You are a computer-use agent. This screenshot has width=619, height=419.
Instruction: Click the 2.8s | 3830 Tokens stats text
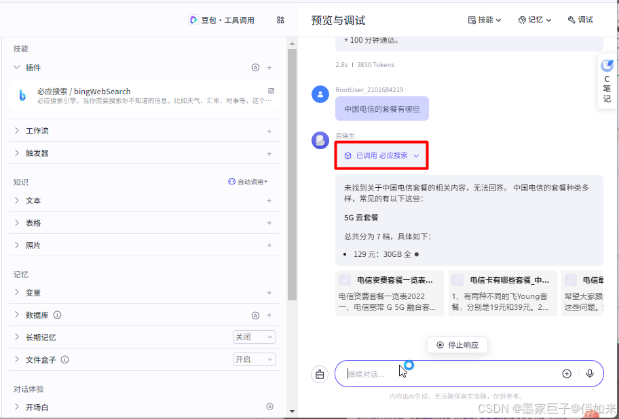coord(364,64)
